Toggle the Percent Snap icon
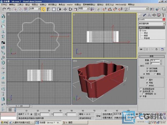 115,9
